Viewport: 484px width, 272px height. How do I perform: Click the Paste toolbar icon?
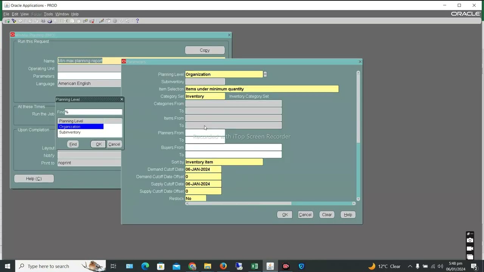(79, 21)
